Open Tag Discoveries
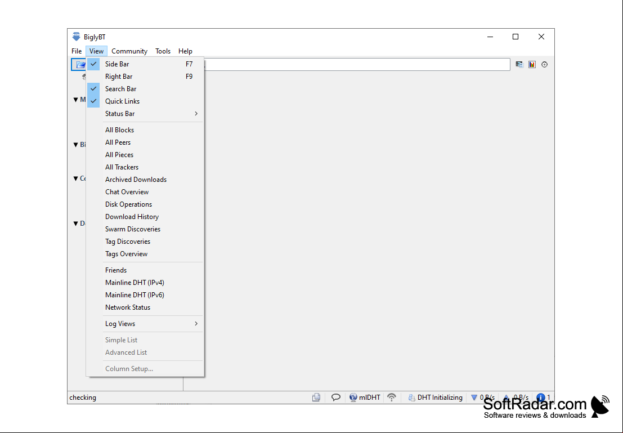 pos(145,242)
